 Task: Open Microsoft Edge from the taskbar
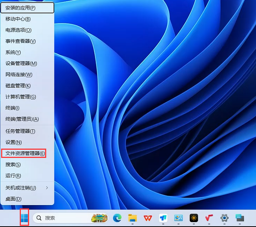pos(117,218)
